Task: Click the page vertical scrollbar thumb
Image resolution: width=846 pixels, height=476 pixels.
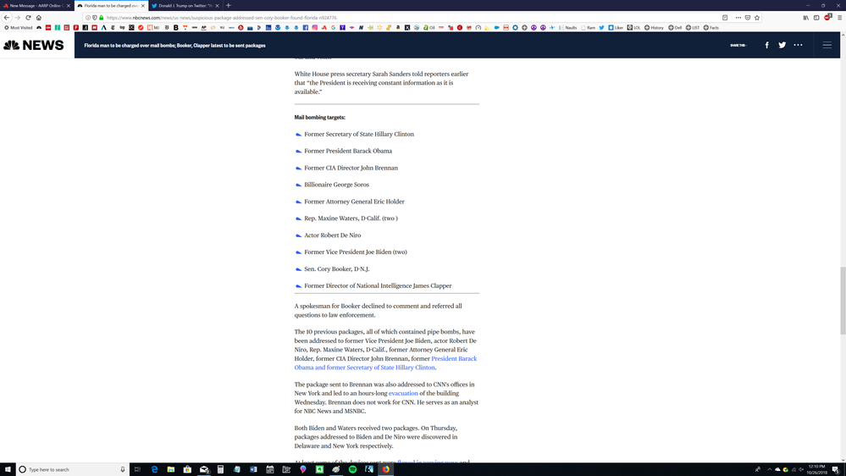Action: point(843,300)
